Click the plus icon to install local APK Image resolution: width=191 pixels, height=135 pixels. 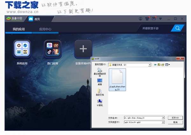[83, 49]
